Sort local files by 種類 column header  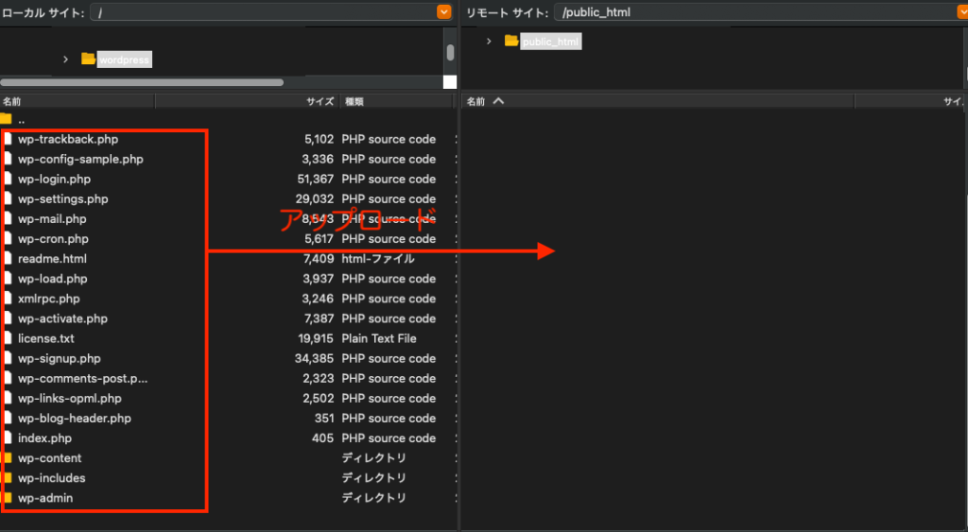[x=354, y=101]
